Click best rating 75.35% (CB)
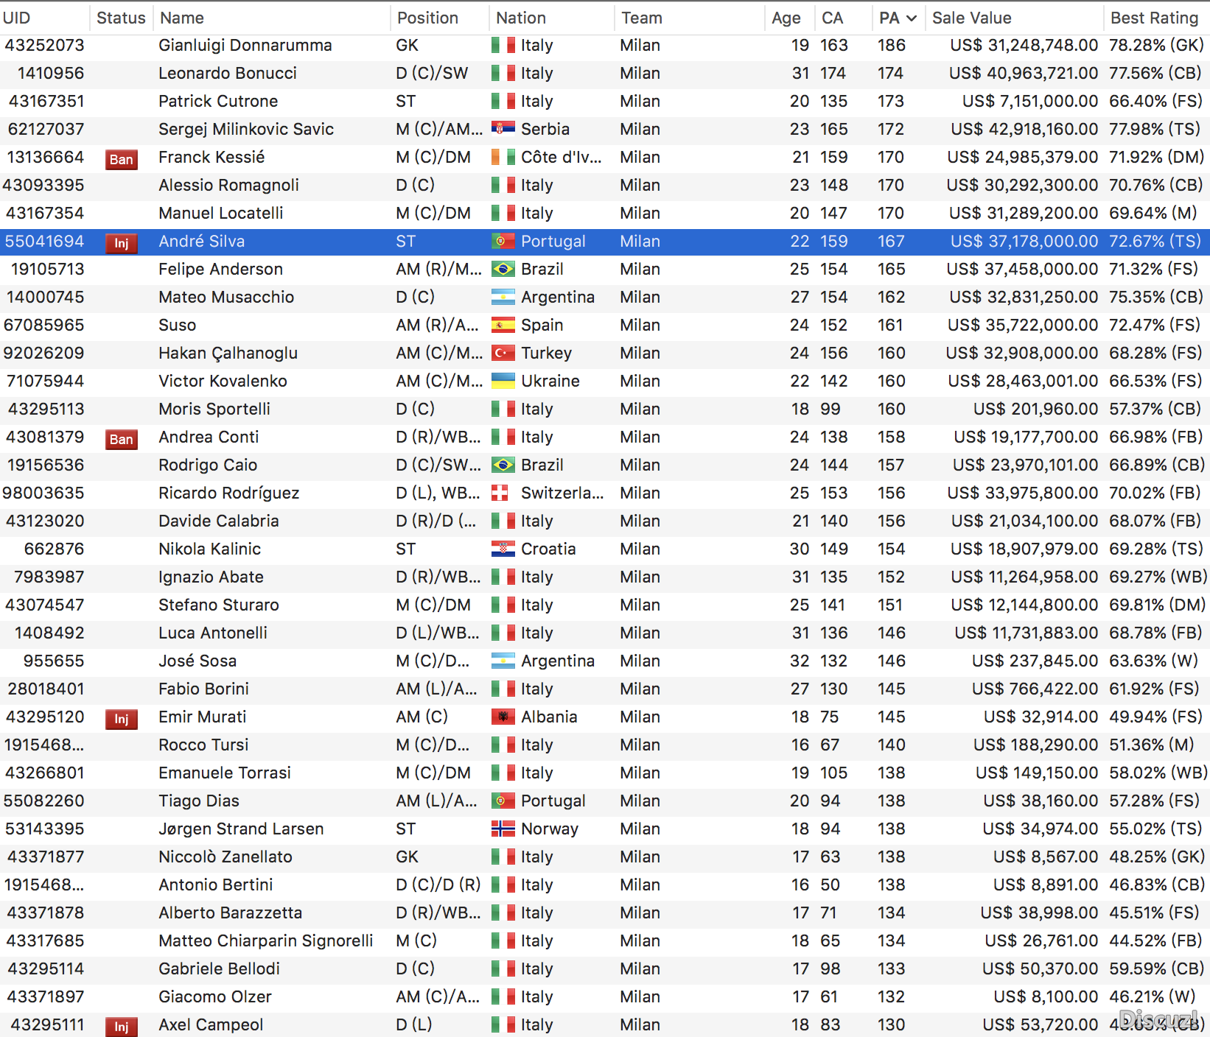Viewport: 1210px width, 1037px height. tap(1156, 297)
